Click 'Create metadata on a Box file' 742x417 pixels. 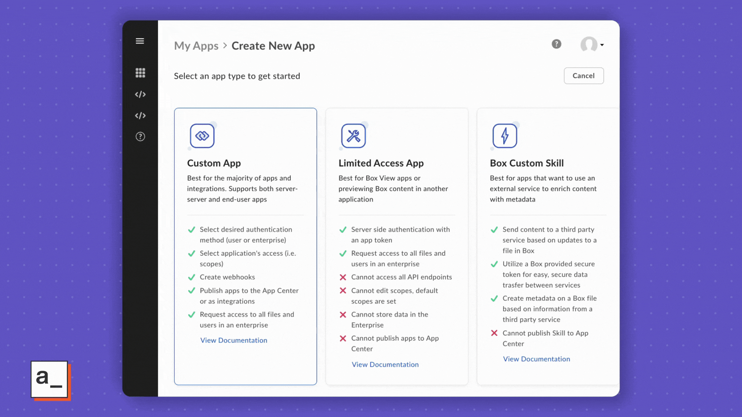(550, 309)
